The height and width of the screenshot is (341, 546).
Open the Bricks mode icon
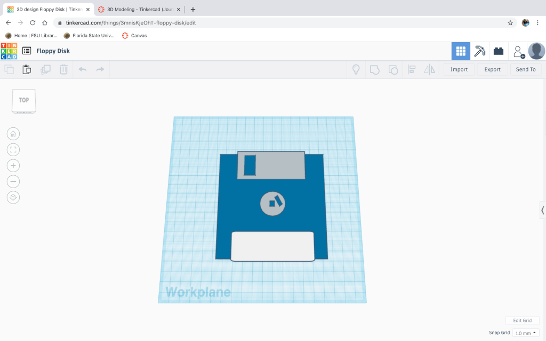(x=499, y=51)
